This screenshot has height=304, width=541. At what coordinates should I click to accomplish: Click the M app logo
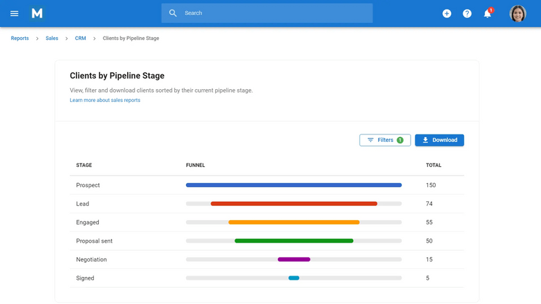(x=37, y=14)
